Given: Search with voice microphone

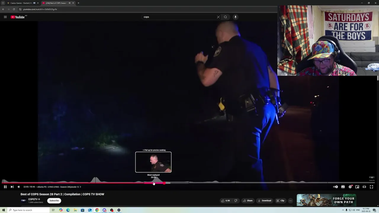Looking at the screenshot, I should pos(235,17).
